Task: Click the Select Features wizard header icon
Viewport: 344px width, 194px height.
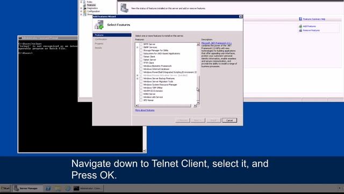Action: click(99, 25)
